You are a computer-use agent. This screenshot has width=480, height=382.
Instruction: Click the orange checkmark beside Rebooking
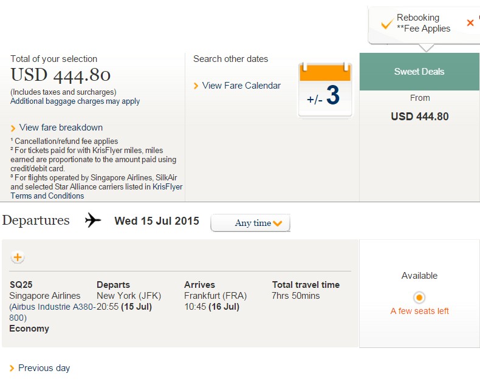click(387, 24)
